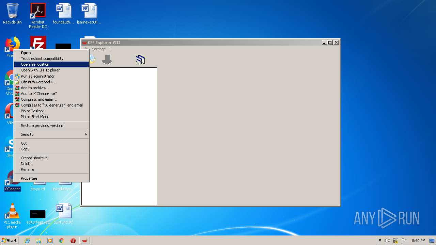Maximize the CFF Explorer window
The image size is (436, 245).
tap(330, 43)
